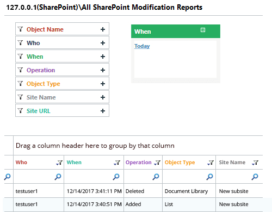Open the Operation column header filter dropdown
The image size is (272, 212).
[x=157, y=163]
